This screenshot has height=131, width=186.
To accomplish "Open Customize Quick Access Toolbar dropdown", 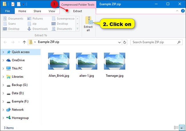I will (x=23, y=5).
